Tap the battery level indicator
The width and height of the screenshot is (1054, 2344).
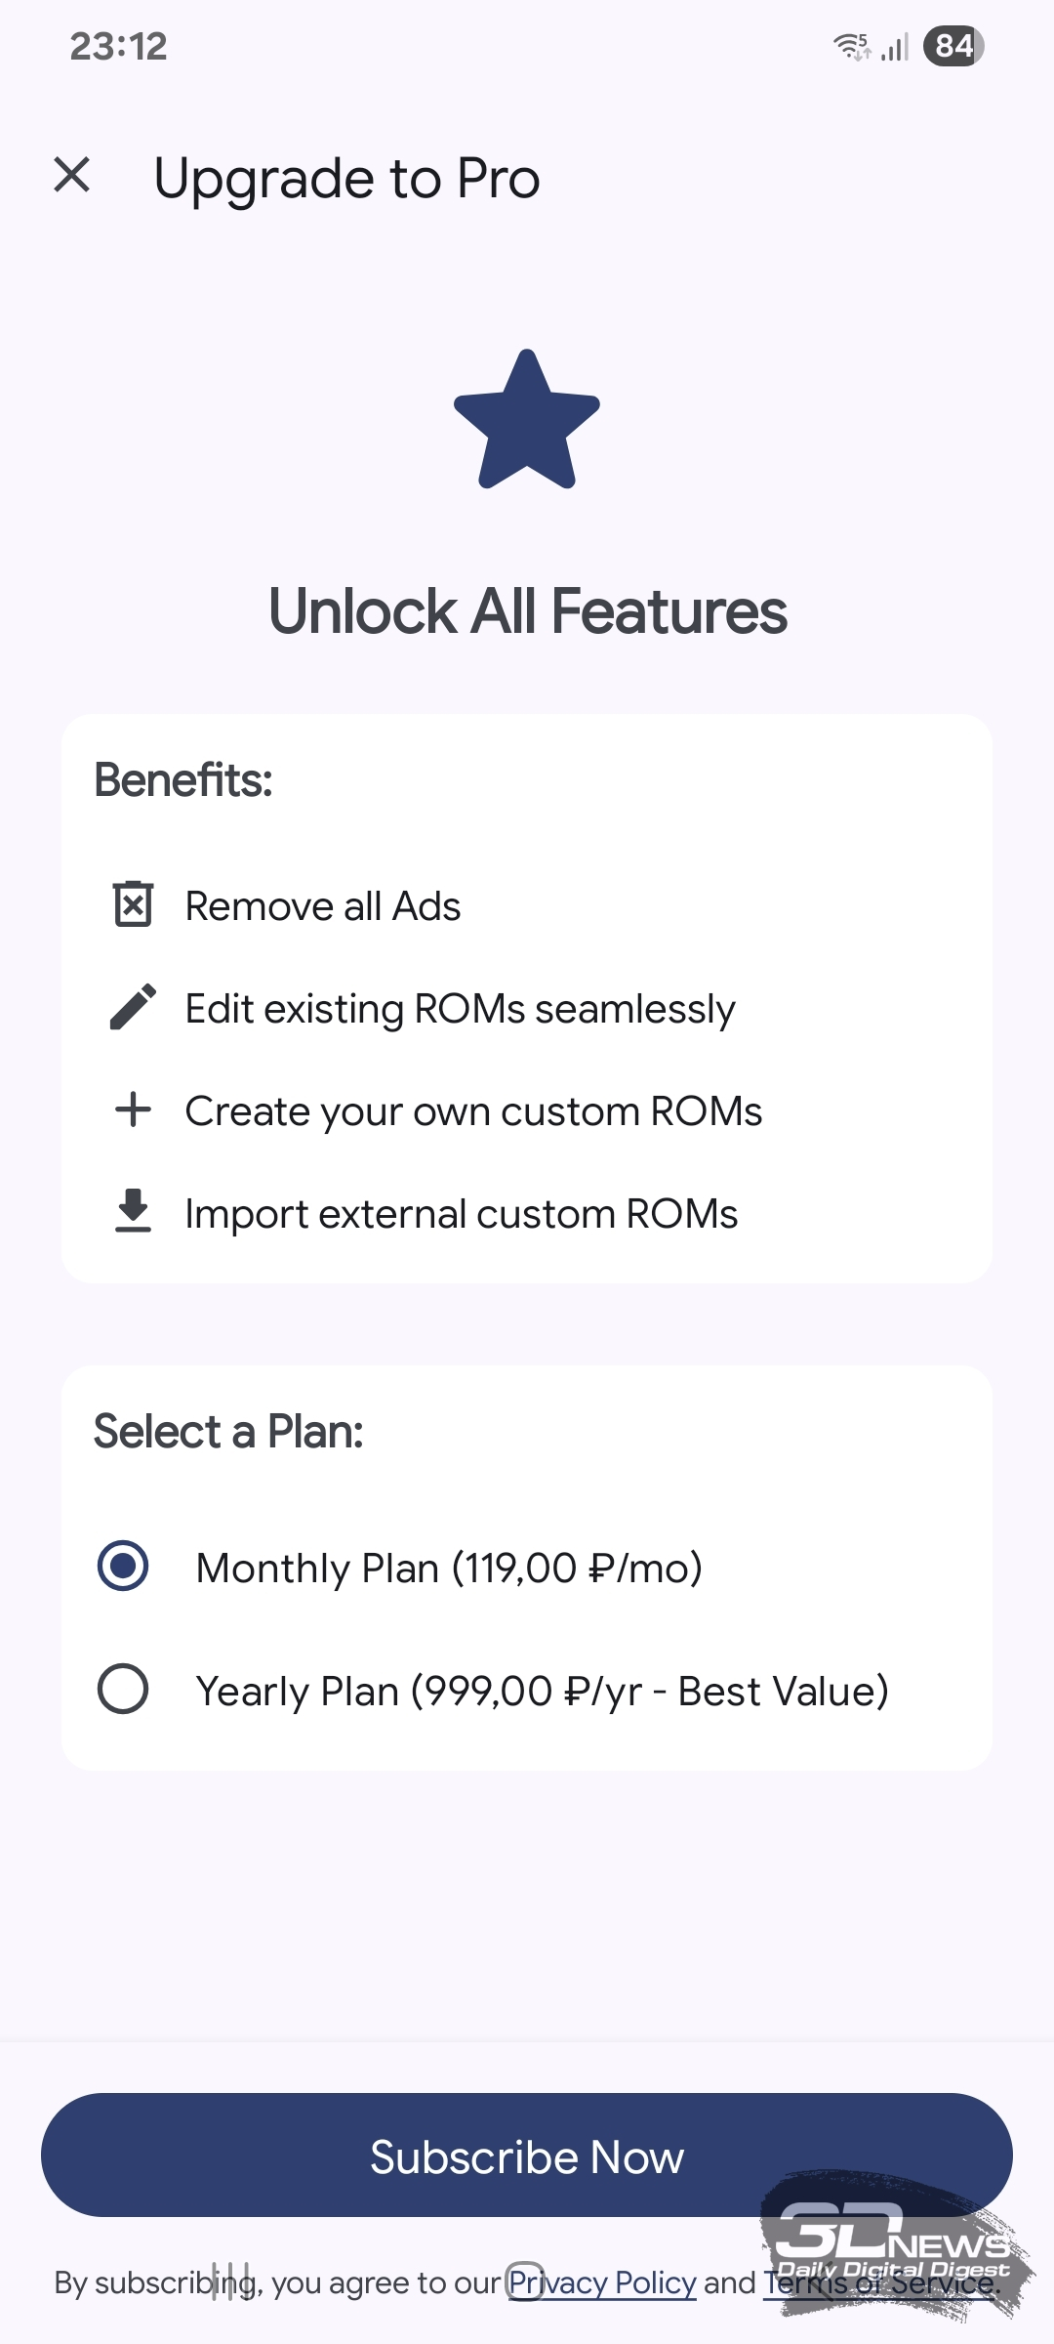click(x=953, y=46)
